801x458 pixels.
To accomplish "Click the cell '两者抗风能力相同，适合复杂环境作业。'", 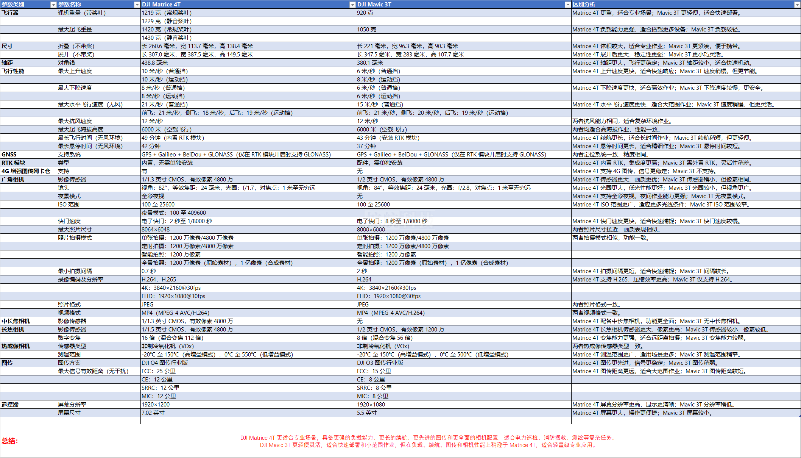I will pyautogui.click(x=686, y=121).
